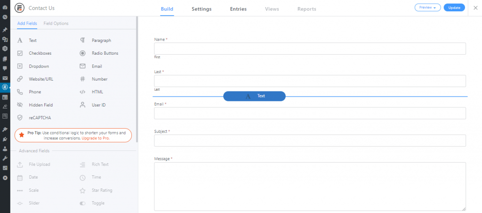The image size is (482, 213).
Task: Follow the Upgrade to Pro link
Action: (96, 138)
